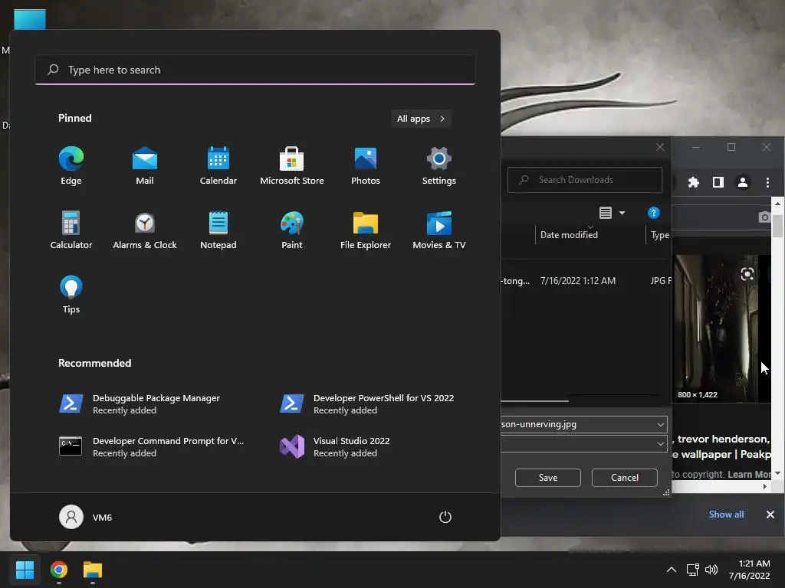The height and width of the screenshot is (588, 785).
Task: Click the lens search icon on image
Action: [x=747, y=274]
